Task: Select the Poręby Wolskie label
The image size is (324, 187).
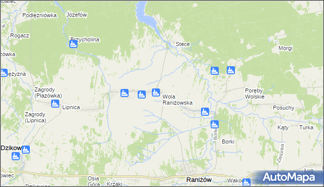Action: tap(255, 93)
